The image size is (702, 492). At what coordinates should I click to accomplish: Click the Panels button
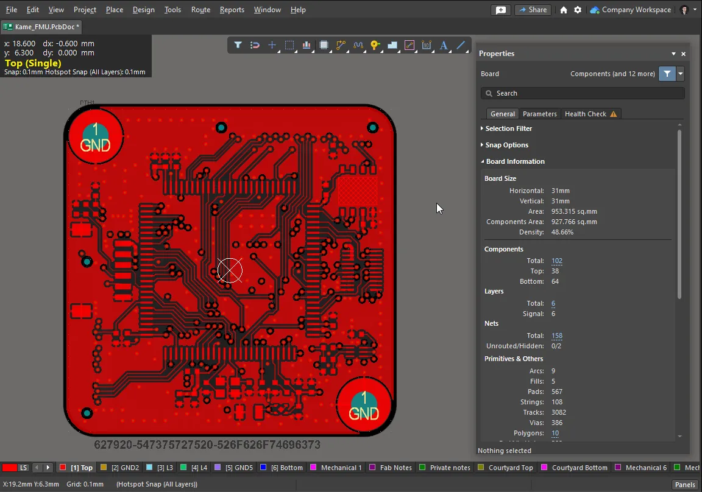tap(685, 485)
